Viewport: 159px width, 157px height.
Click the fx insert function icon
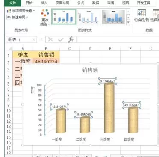pyautogui.click(x=71, y=39)
